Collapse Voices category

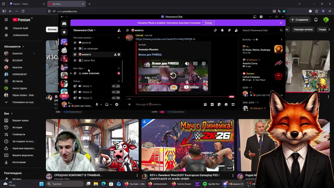(78, 81)
